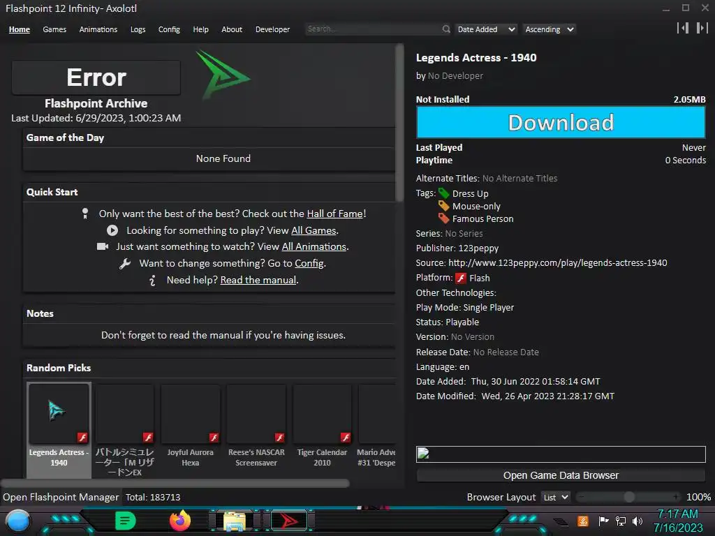Open the Date Added sort dropdown
Image resolution: width=715 pixels, height=536 pixels.
point(486,29)
